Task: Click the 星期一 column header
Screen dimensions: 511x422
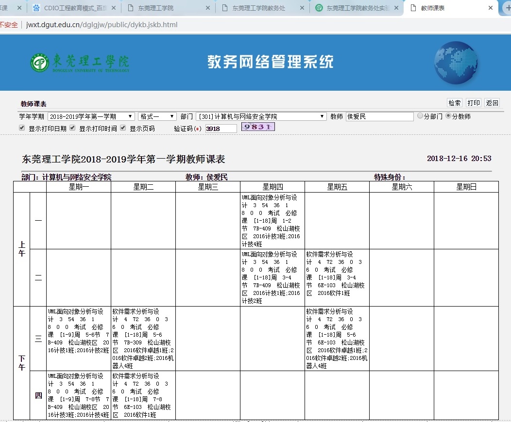Action: tap(79, 187)
